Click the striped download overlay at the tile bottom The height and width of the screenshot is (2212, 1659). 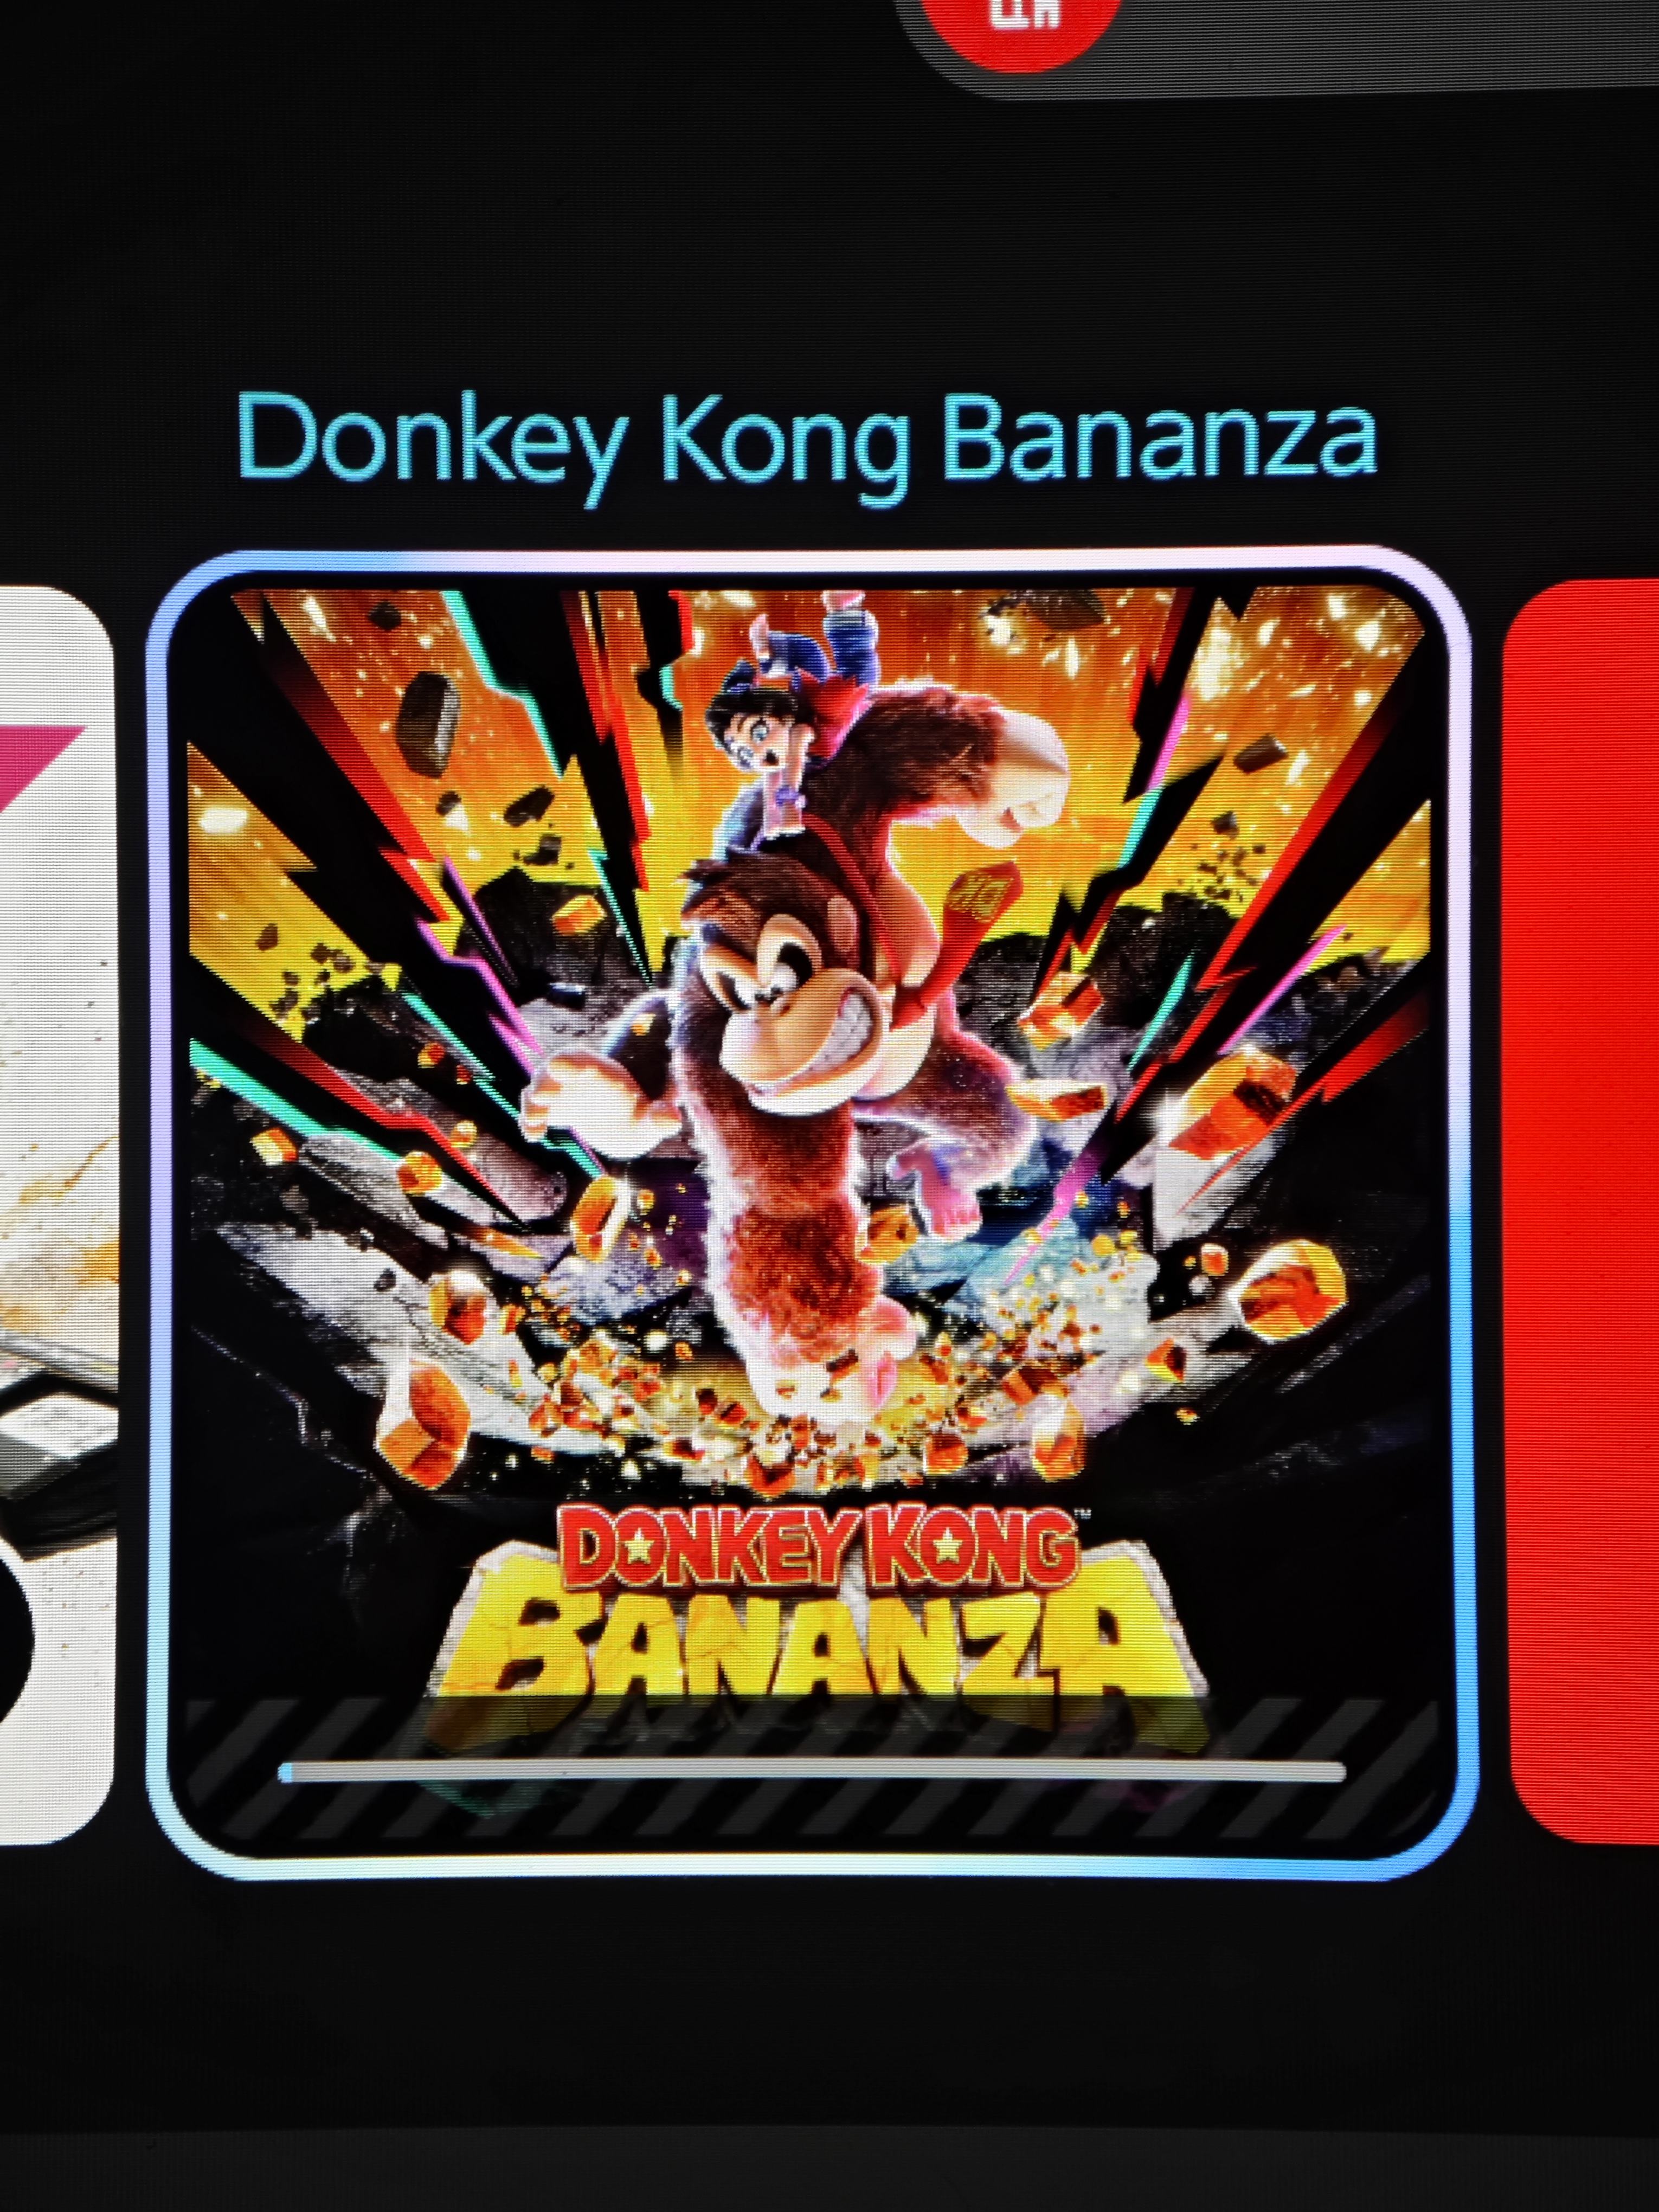[812, 1770]
